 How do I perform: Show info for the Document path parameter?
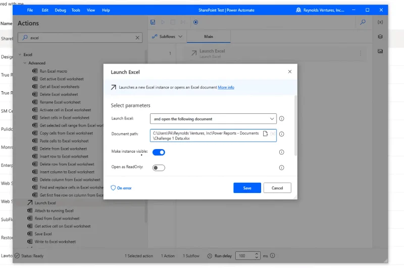coord(282,134)
